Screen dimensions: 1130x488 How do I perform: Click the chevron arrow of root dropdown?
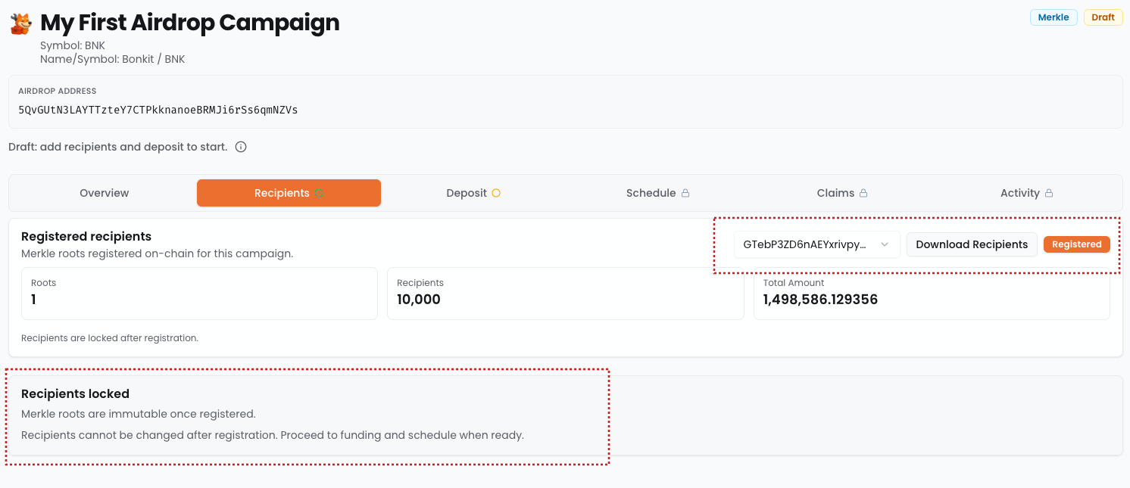coord(885,244)
